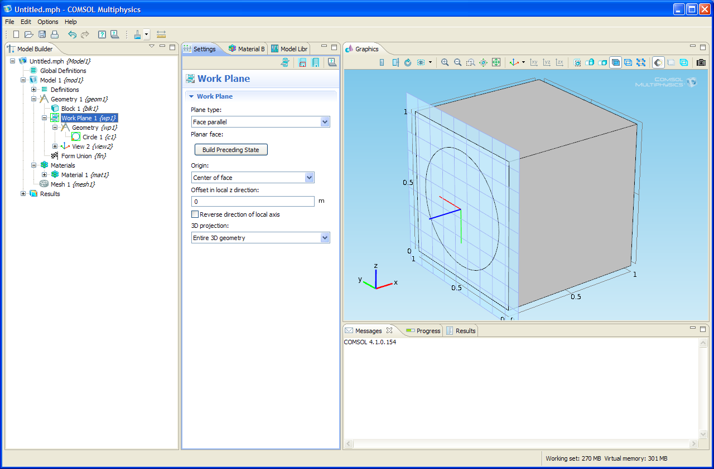The width and height of the screenshot is (714, 469).
Task: Click the Print icon in main toolbar
Action: coord(55,35)
